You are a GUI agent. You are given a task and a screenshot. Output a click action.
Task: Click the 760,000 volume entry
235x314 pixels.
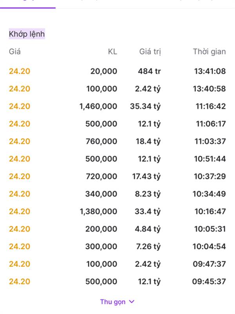[x=101, y=141]
